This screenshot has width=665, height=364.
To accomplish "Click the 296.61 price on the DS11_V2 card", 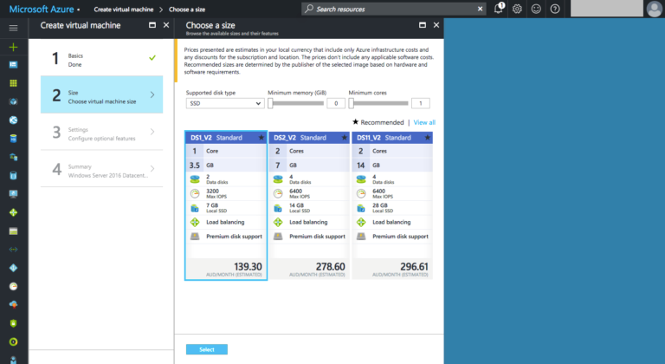I will point(414,267).
